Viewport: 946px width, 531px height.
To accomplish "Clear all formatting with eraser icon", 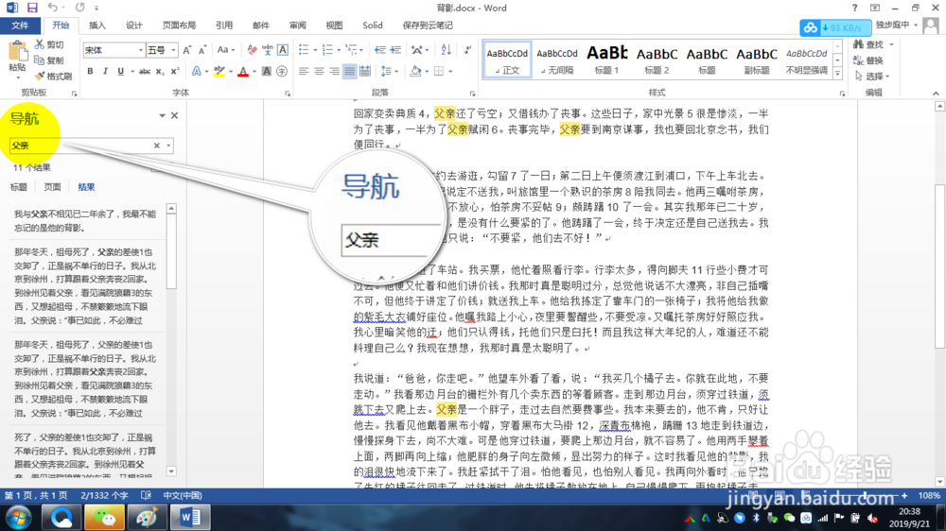I will [253, 50].
